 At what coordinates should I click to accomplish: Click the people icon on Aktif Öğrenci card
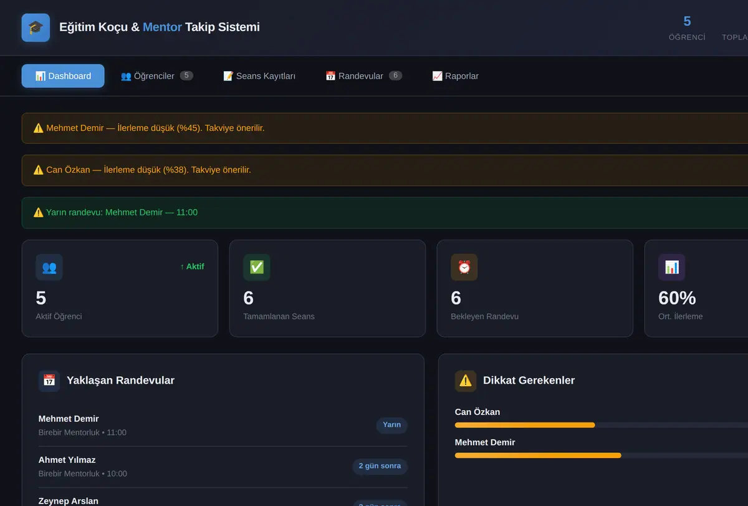point(49,267)
